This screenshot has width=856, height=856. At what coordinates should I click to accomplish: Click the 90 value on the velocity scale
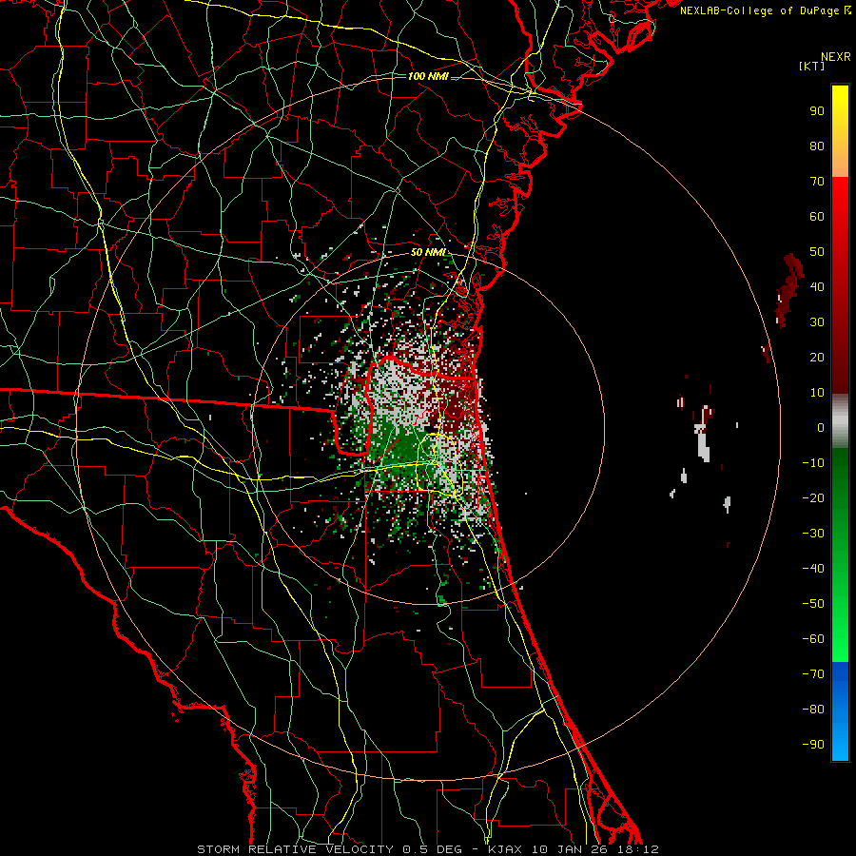(817, 111)
